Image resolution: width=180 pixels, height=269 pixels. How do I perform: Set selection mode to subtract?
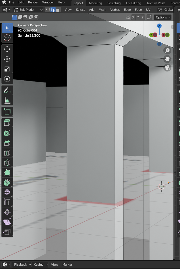point(25,17)
